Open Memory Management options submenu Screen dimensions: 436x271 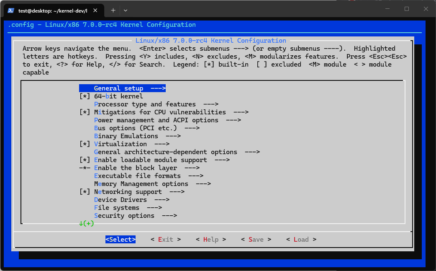point(152,184)
